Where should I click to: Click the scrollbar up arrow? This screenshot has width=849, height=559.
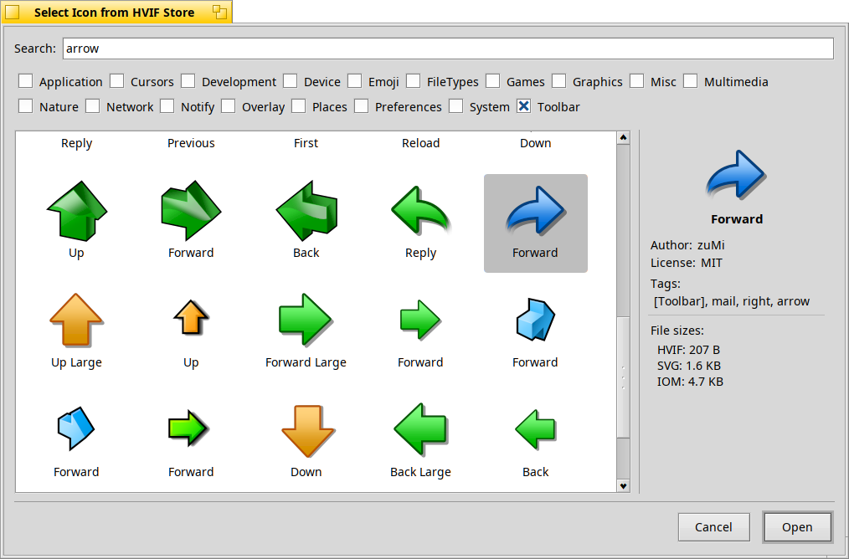[623, 137]
